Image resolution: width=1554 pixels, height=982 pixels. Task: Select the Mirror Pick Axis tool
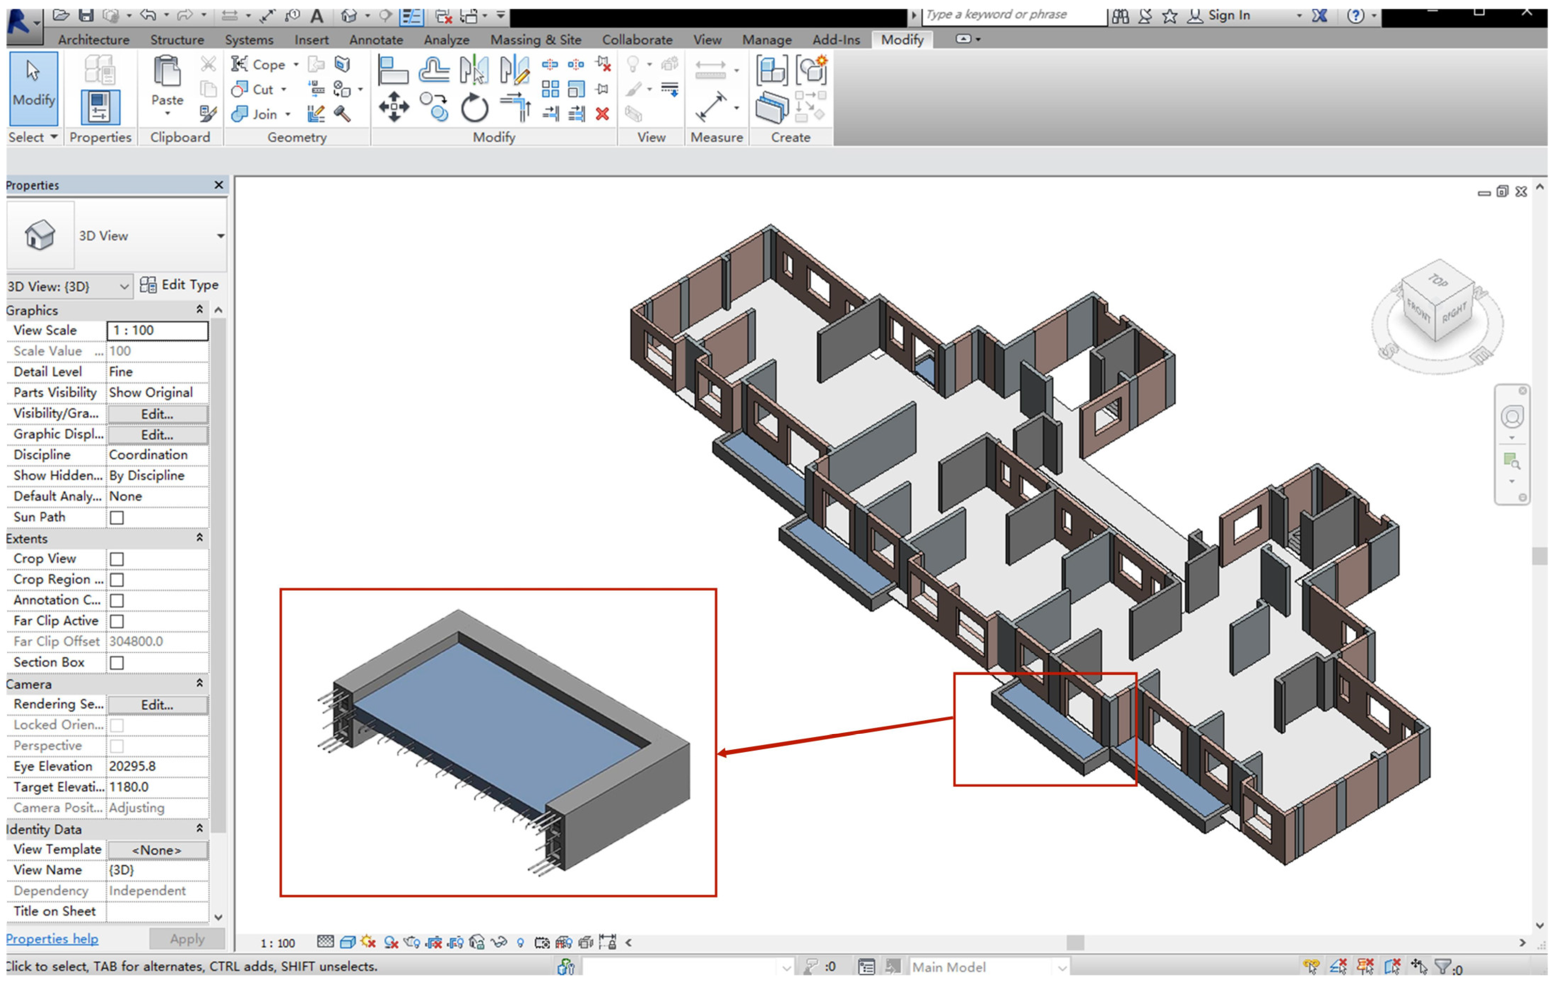click(x=474, y=70)
